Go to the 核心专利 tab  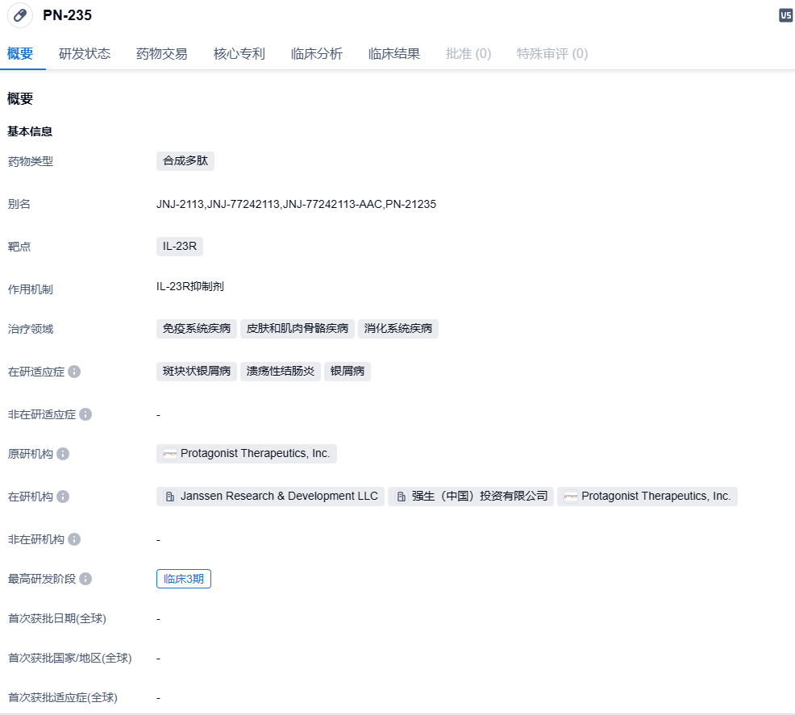[239, 54]
